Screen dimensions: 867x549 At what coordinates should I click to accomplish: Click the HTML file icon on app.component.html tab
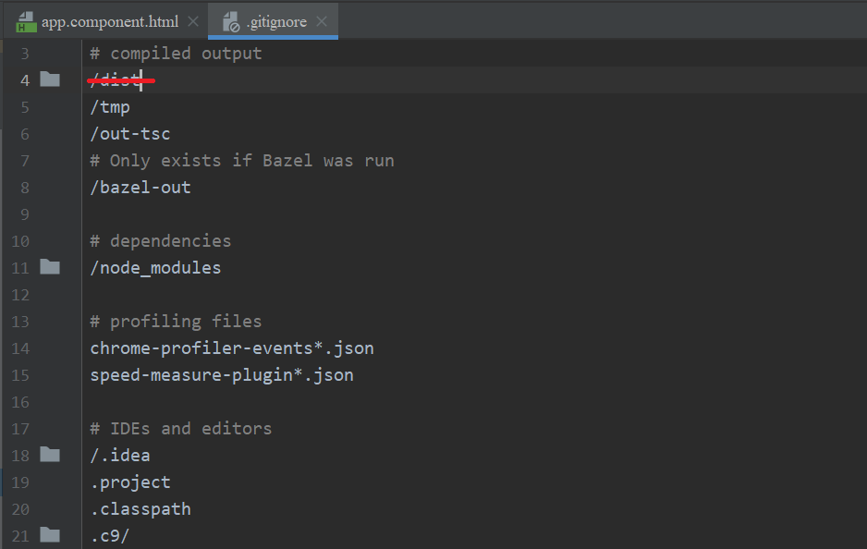(x=27, y=21)
